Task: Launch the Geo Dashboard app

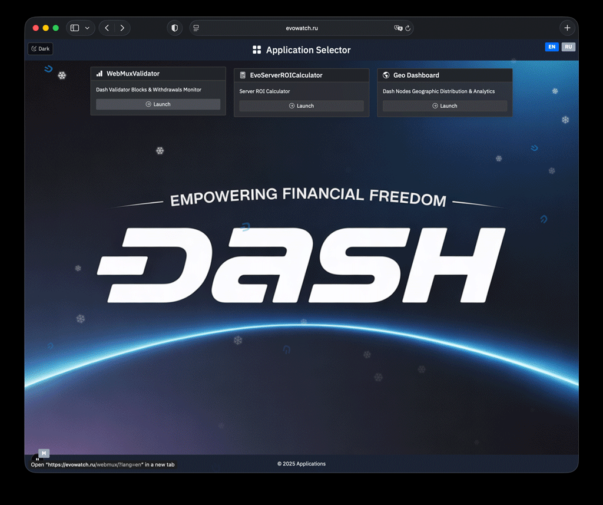Action: [x=445, y=105]
